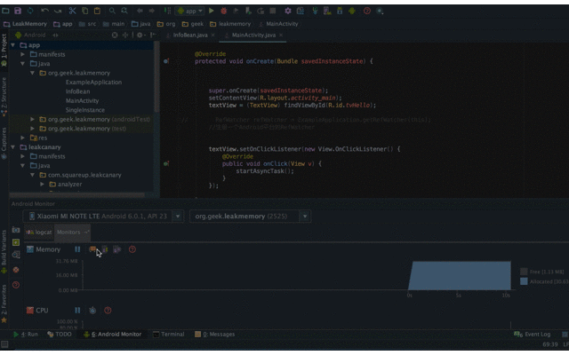Close the InfoBean.java tab
The width and height of the screenshot is (569, 355).
tap(213, 35)
